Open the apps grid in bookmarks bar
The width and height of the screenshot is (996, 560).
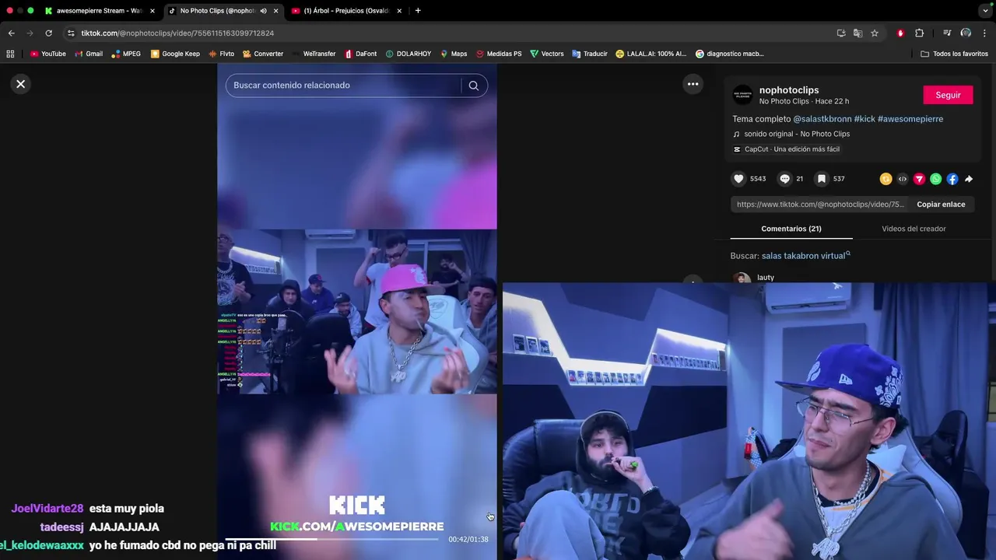(10, 54)
